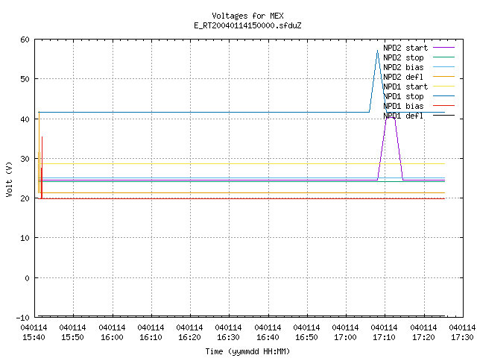Click the x-axis tick label '16:00'
The width and height of the screenshot is (477, 358).
pyautogui.click(x=112, y=337)
